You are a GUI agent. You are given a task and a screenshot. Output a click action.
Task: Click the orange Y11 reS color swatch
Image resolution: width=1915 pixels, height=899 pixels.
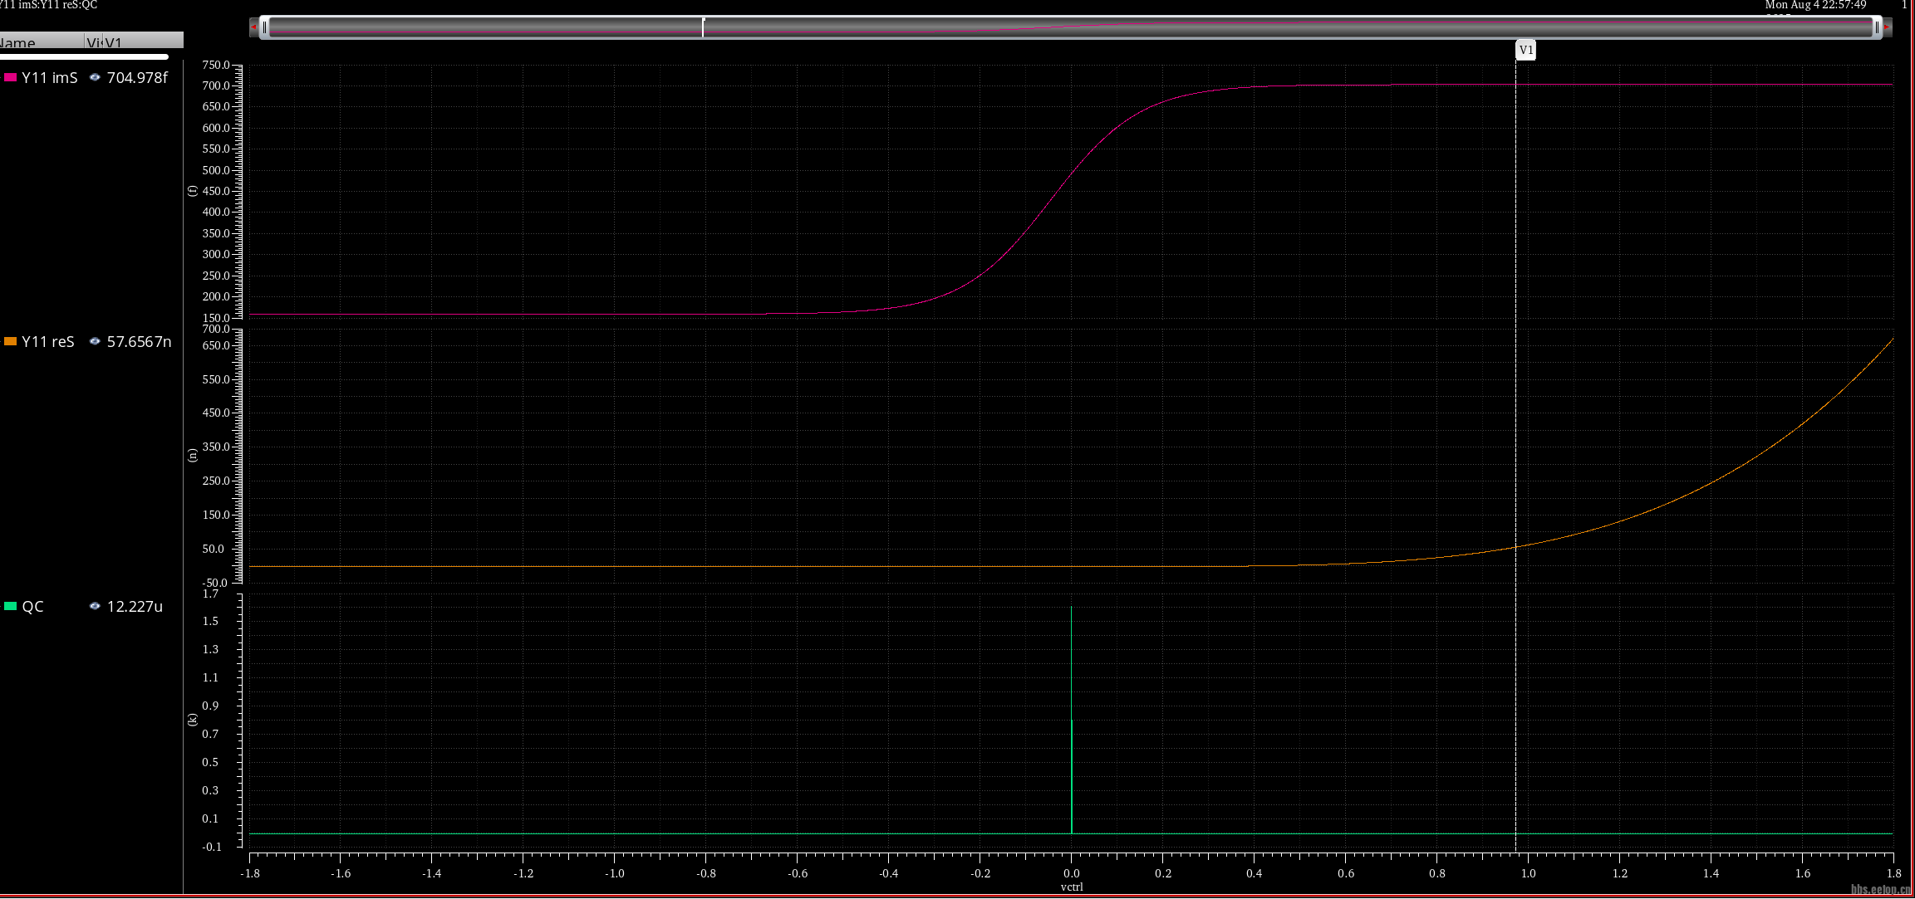click(x=11, y=341)
